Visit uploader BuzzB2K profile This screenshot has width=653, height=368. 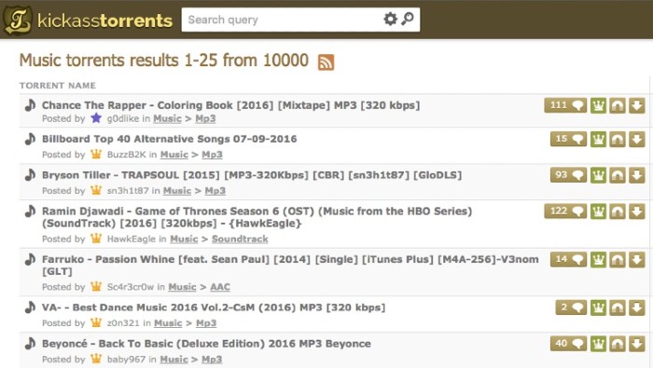coord(126,155)
